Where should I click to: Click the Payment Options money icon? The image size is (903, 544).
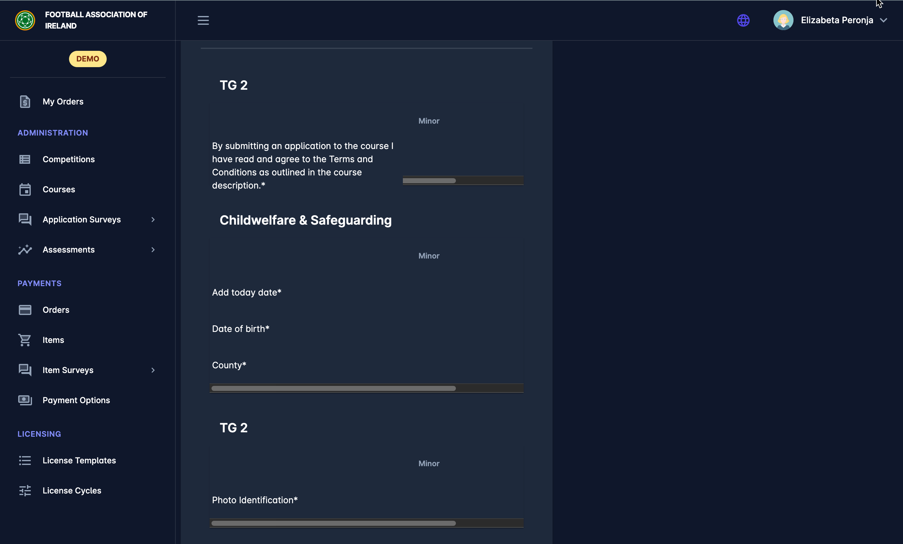(25, 400)
